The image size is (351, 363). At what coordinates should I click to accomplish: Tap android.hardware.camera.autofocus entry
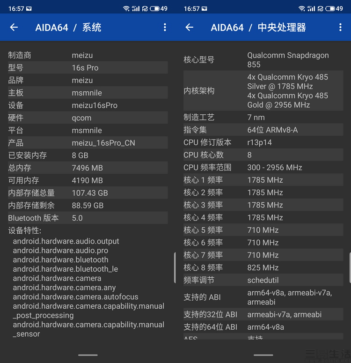pos(75,297)
